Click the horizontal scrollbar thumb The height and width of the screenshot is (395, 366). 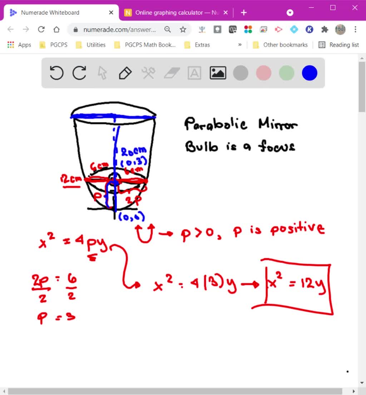click(x=175, y=391)
